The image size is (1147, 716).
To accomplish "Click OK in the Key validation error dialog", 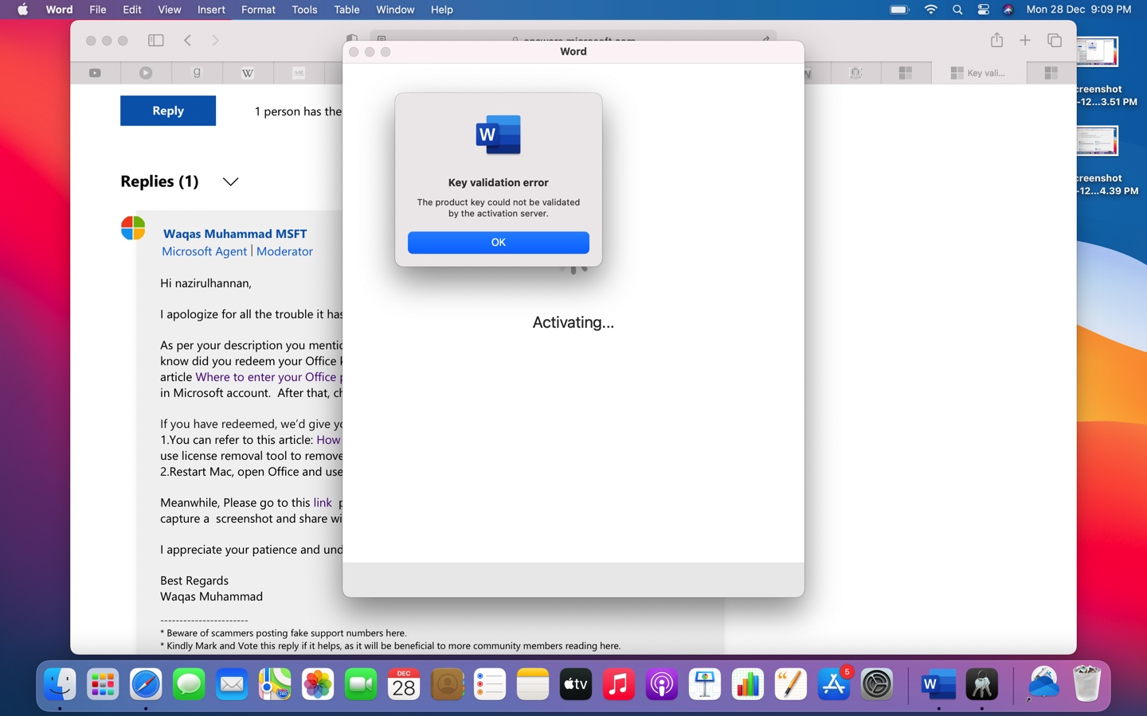I will pos(498,243).
